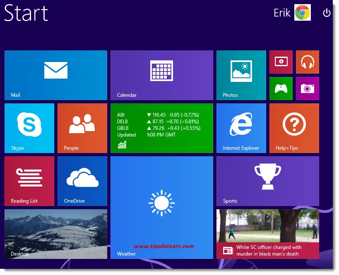Image resolution: width=339 pixels, height=275 pixels.
Task: Launch Internet Explorer tile
Action: click(241, 128)
